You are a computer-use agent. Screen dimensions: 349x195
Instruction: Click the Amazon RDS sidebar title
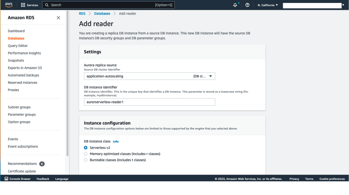pyautogui.click(x=21, y=18)
